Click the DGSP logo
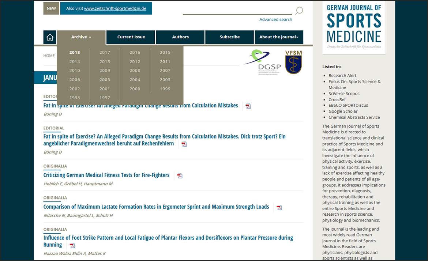 [263, 62]
